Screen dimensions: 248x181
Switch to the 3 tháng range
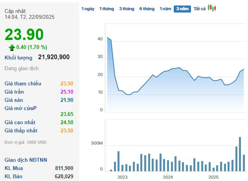(127, 9)
